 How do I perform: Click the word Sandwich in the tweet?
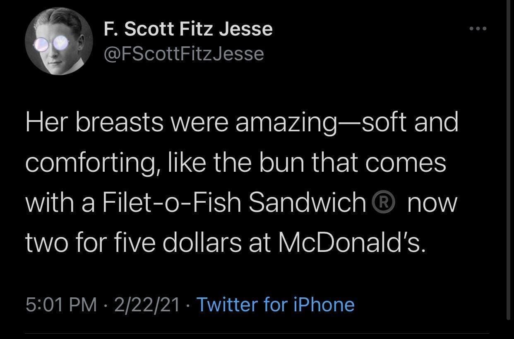click(307, 203)
